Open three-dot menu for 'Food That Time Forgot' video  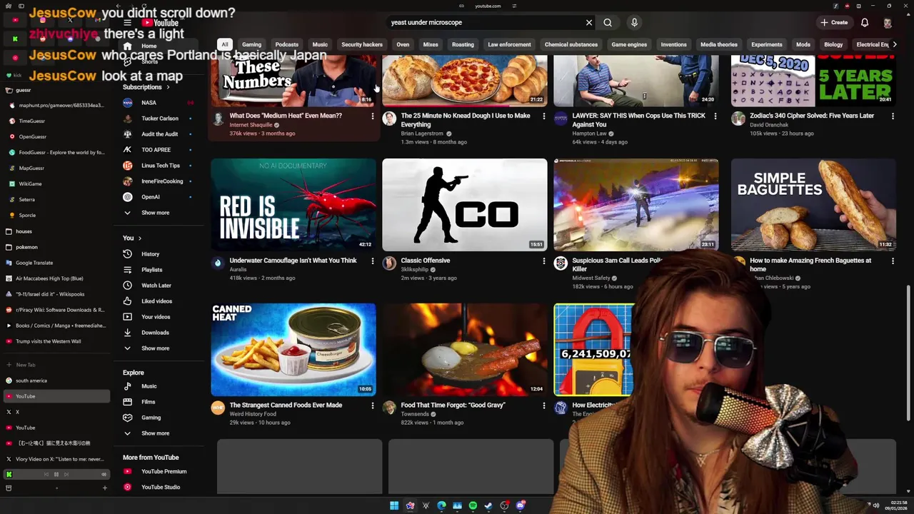point(543,405)
